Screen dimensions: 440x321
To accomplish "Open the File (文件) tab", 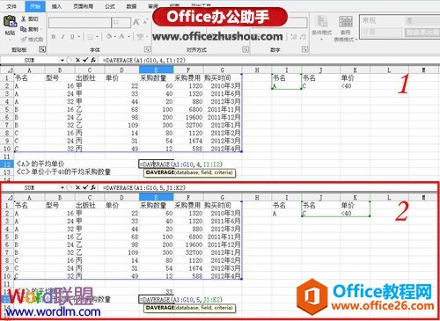I will (x=11, y=6).
